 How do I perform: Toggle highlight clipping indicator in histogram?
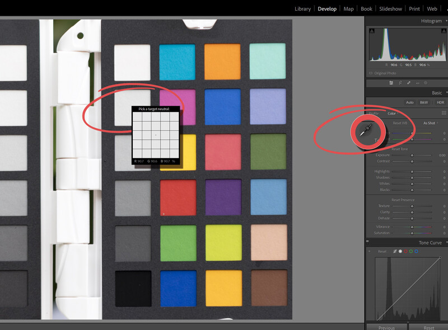pos(444,31)
